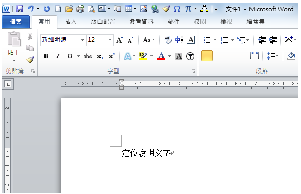Click the tab selector box beside ruler

pyautogui.click(x=8, y=84)
